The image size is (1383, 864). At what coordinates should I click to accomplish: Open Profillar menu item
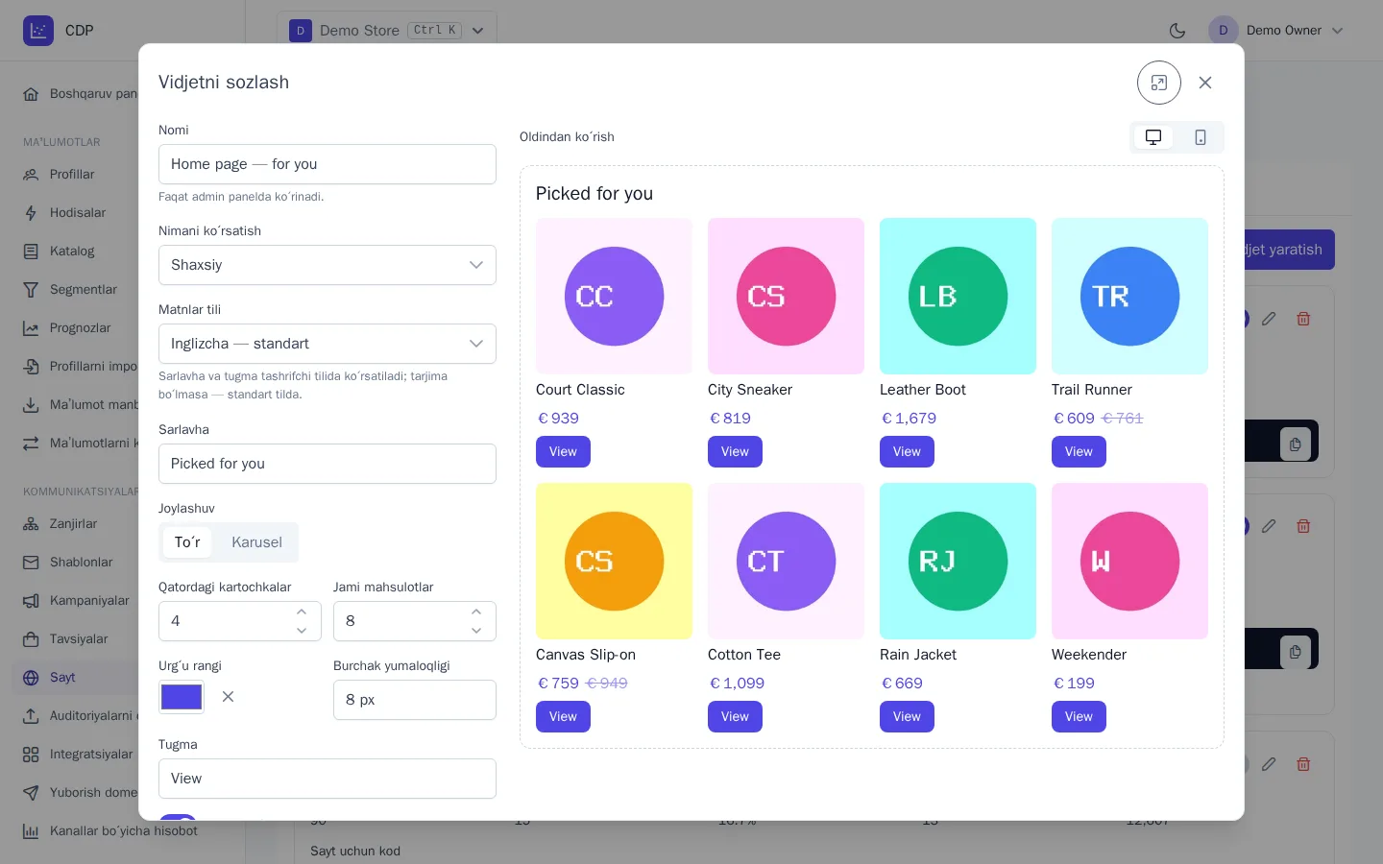(x=72, y=175)
